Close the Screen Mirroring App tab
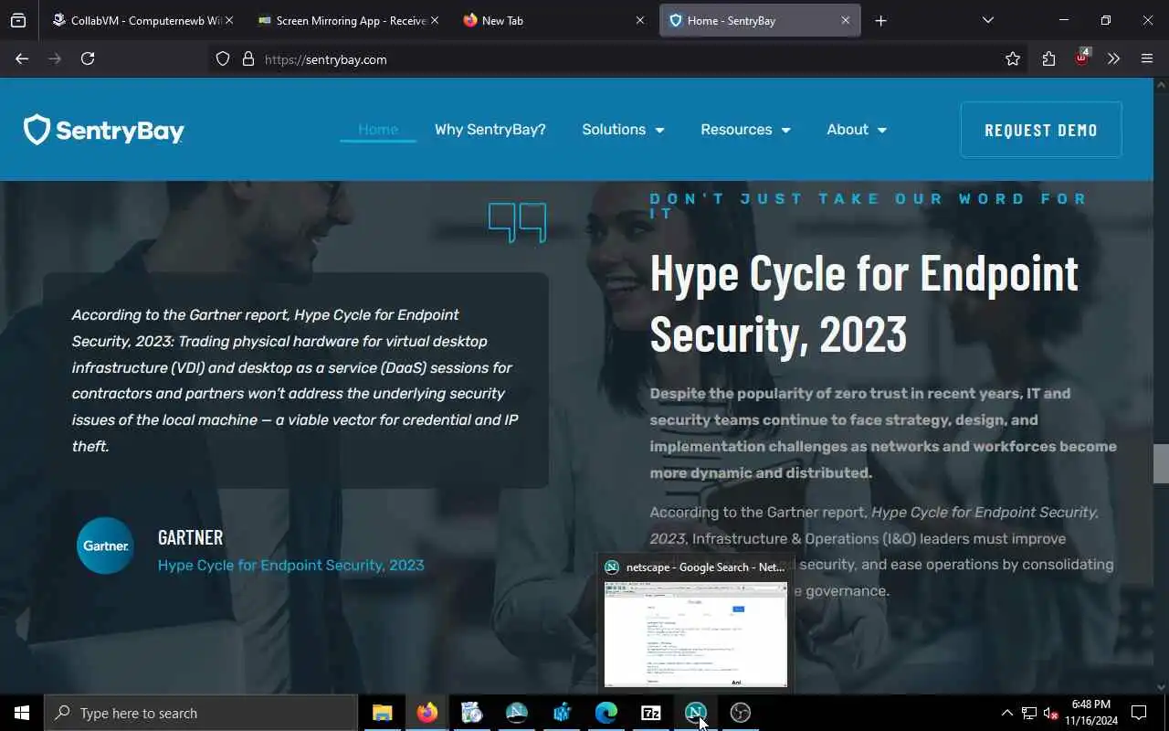Screen dimensions: 1169x731 pyautogui.click(x=434, y=20)
